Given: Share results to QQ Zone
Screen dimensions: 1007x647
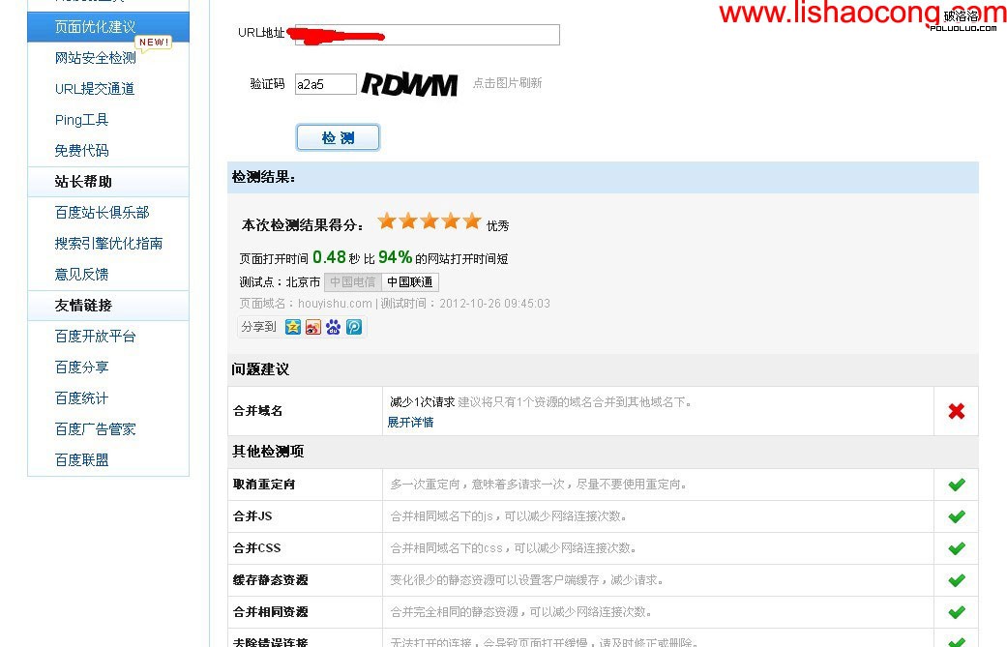Looking at the screenshot, I should tap(292, 326).
